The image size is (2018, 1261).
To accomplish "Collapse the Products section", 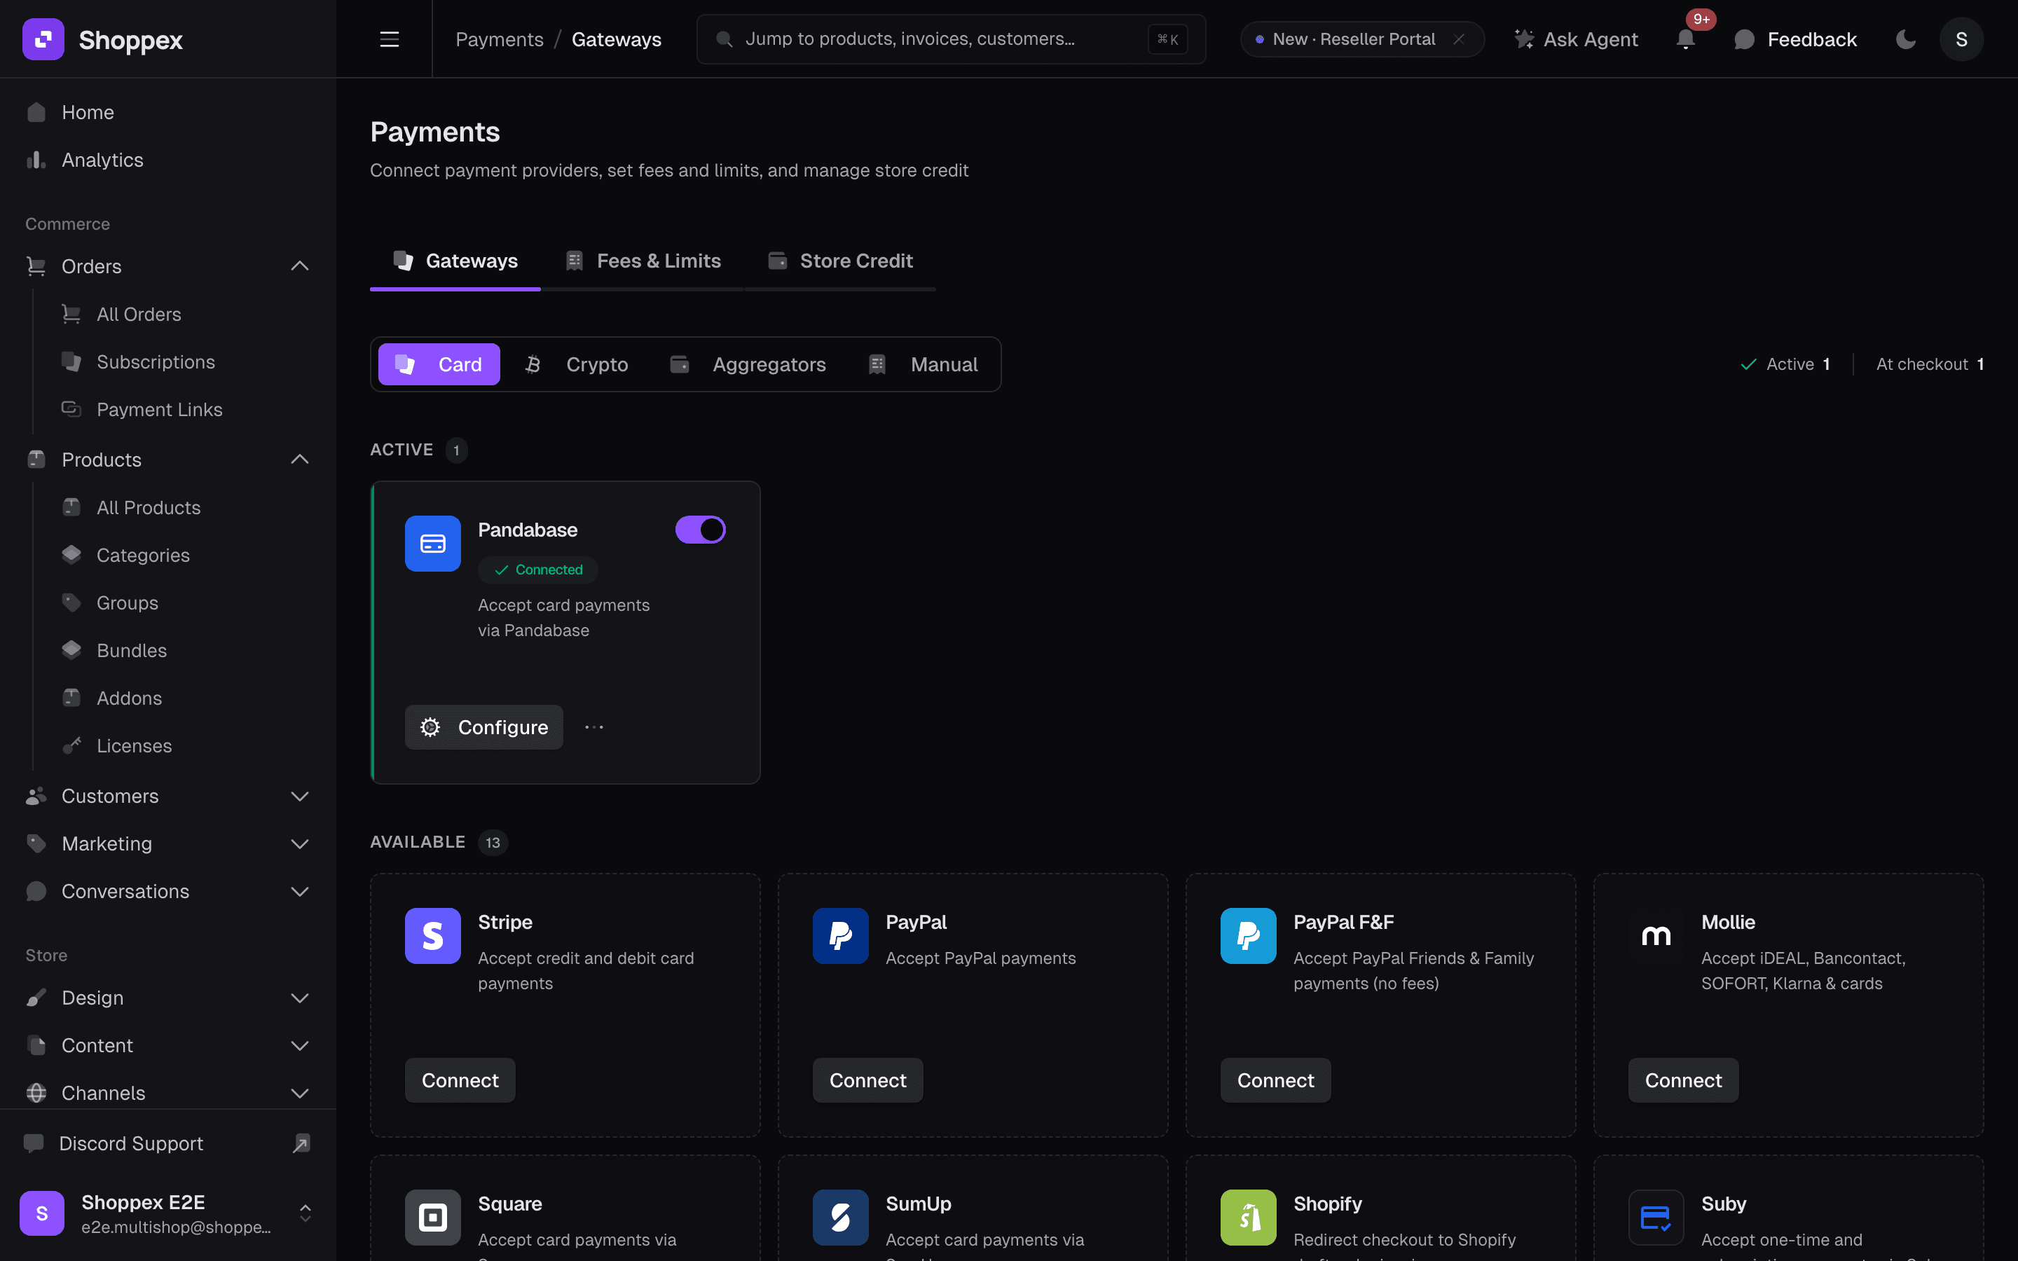I will point(299,460).
